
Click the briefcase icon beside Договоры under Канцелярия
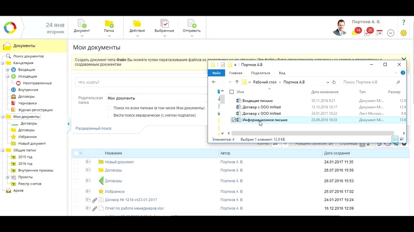(13, 96)
